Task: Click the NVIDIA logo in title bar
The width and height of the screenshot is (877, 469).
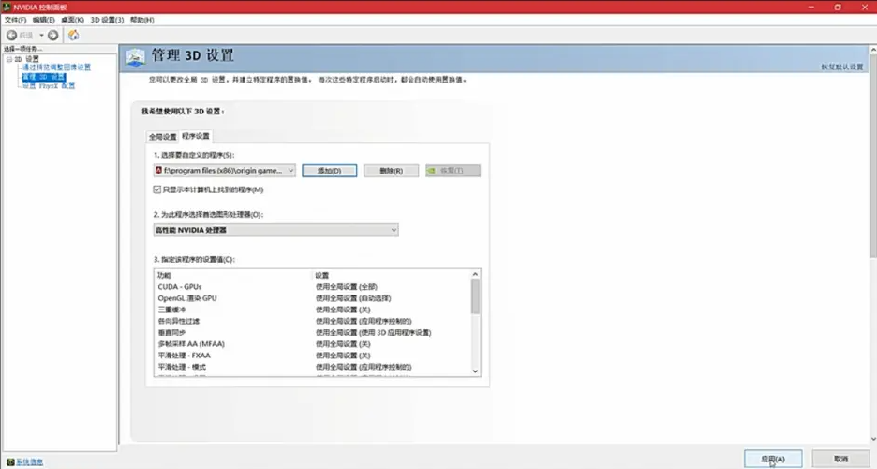Action: point(7,7)
